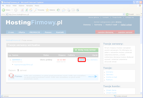Click the page icon beside the address

[x=7, y=14]
